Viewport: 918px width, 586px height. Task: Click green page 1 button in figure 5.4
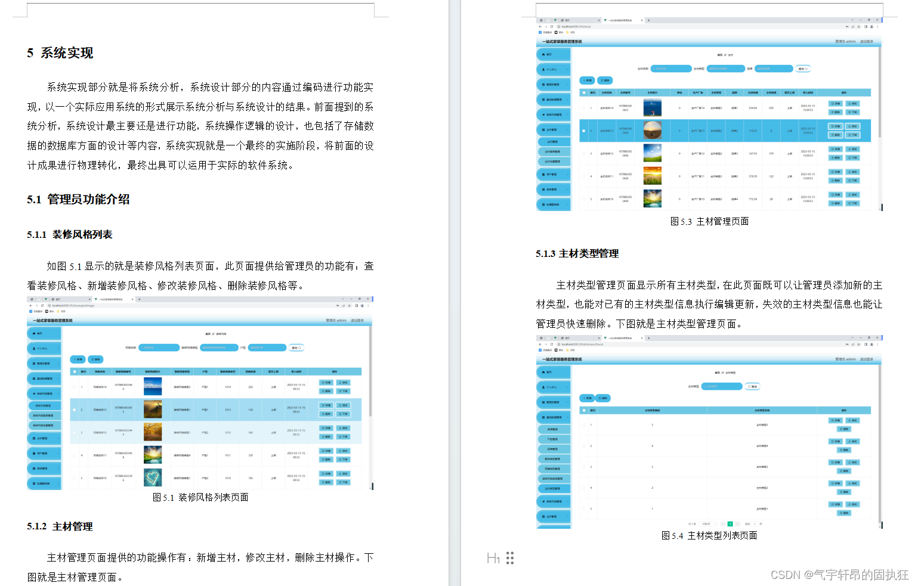pyautogui.click(x=730, y=524)
